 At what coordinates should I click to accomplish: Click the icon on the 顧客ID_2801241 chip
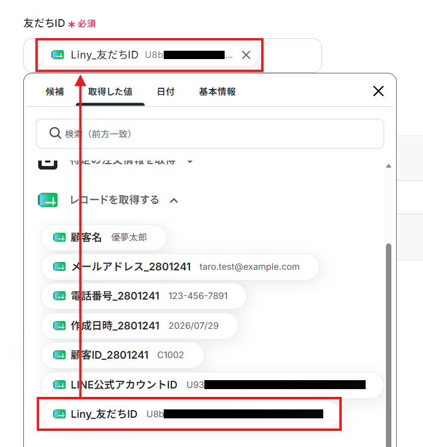click(x=59, y=355)
